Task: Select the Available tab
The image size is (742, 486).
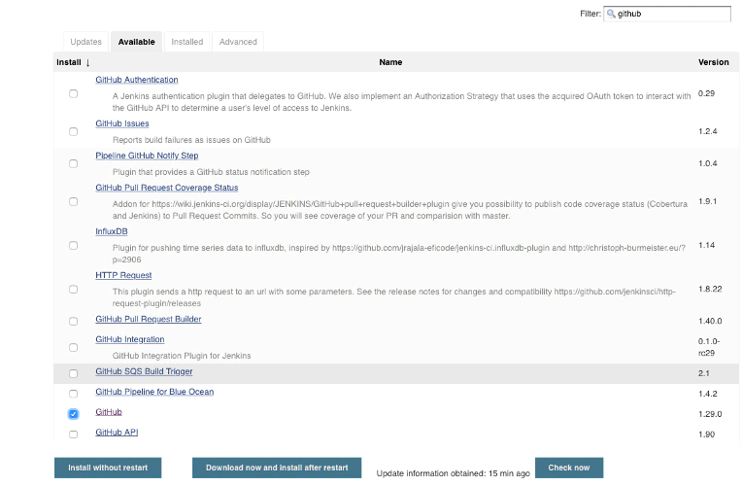Action: point(136,42)
